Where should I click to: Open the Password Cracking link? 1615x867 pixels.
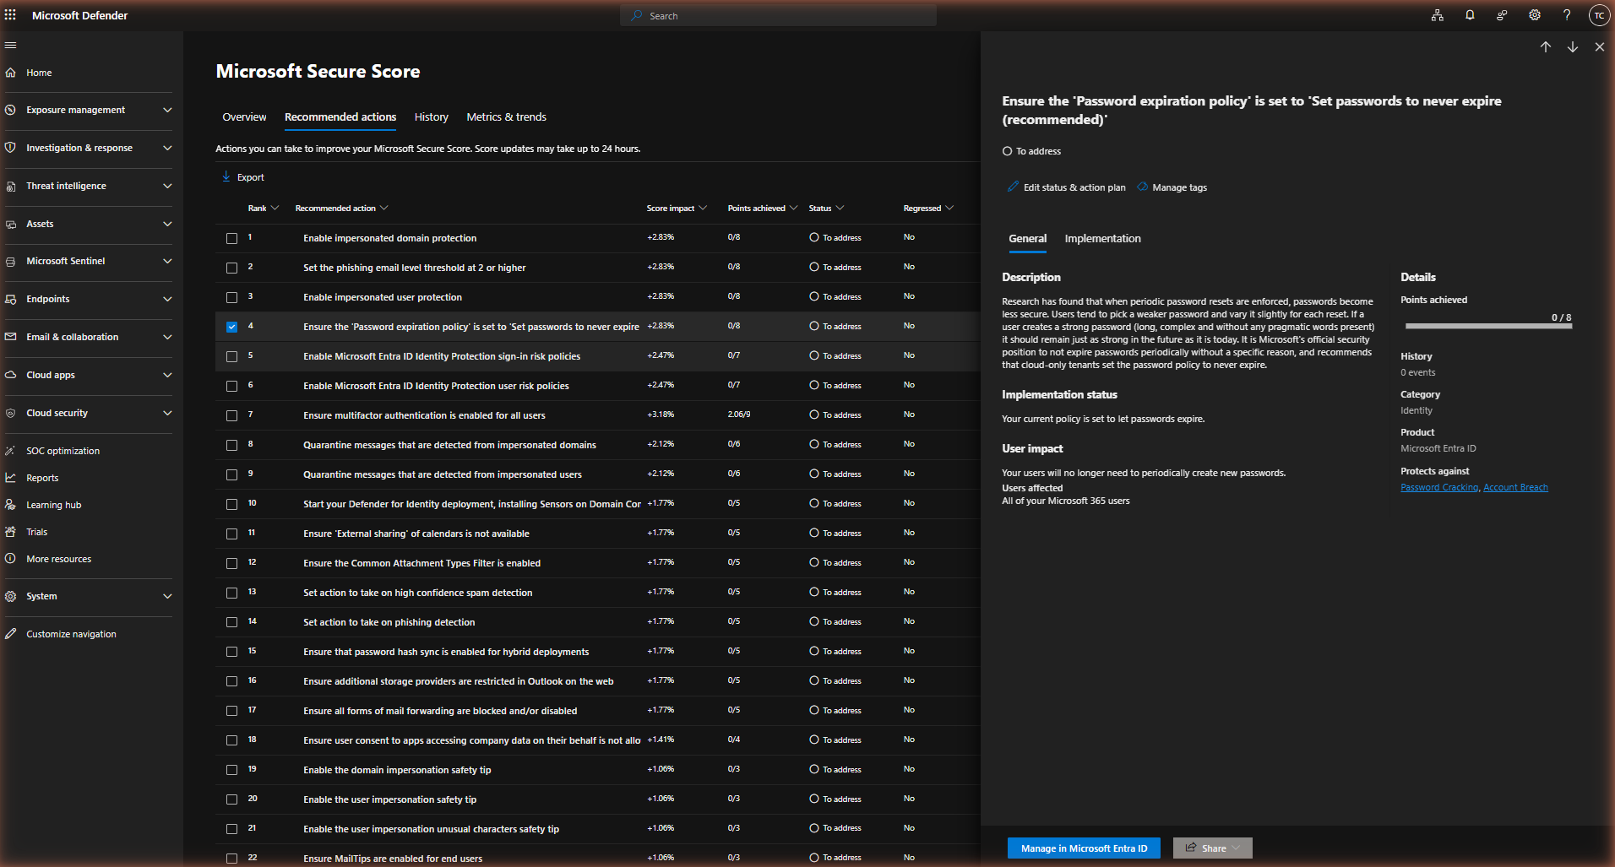click(x=1439, y=488)
